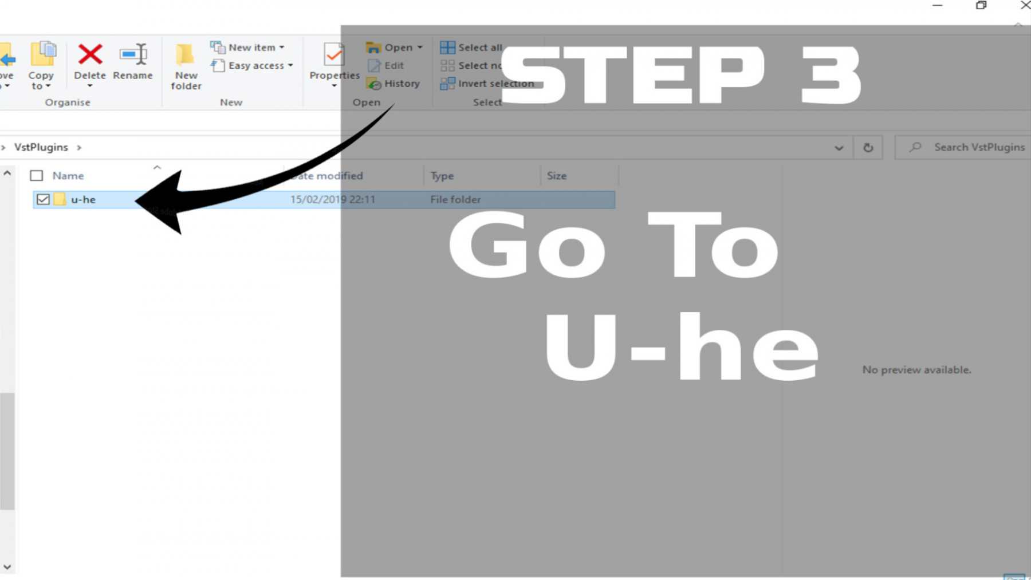
Task: Click the Copy to icon
Action: 43,54
